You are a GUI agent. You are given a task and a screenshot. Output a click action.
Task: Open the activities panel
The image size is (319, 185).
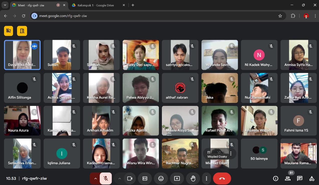tap(312, 178)
